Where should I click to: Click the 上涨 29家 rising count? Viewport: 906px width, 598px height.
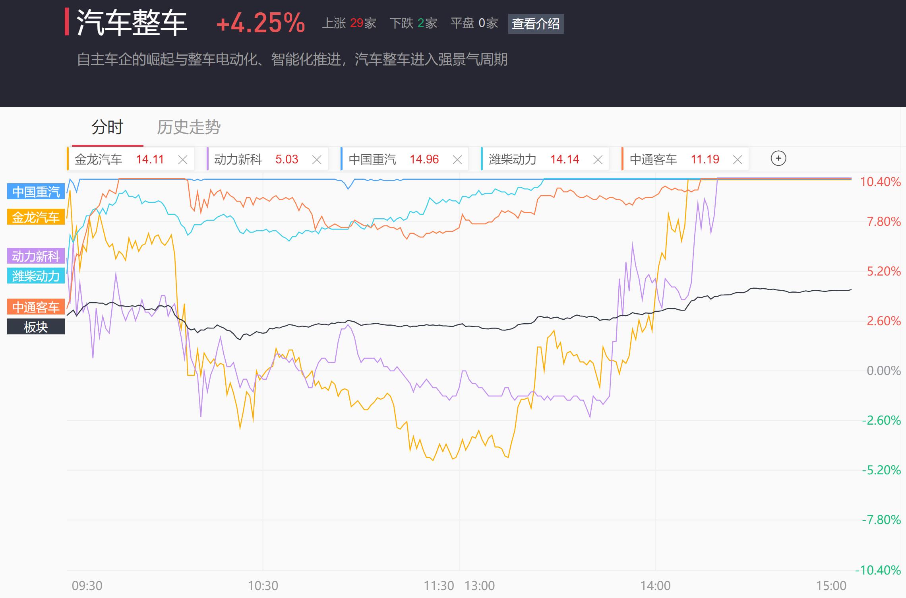(349, 23)
